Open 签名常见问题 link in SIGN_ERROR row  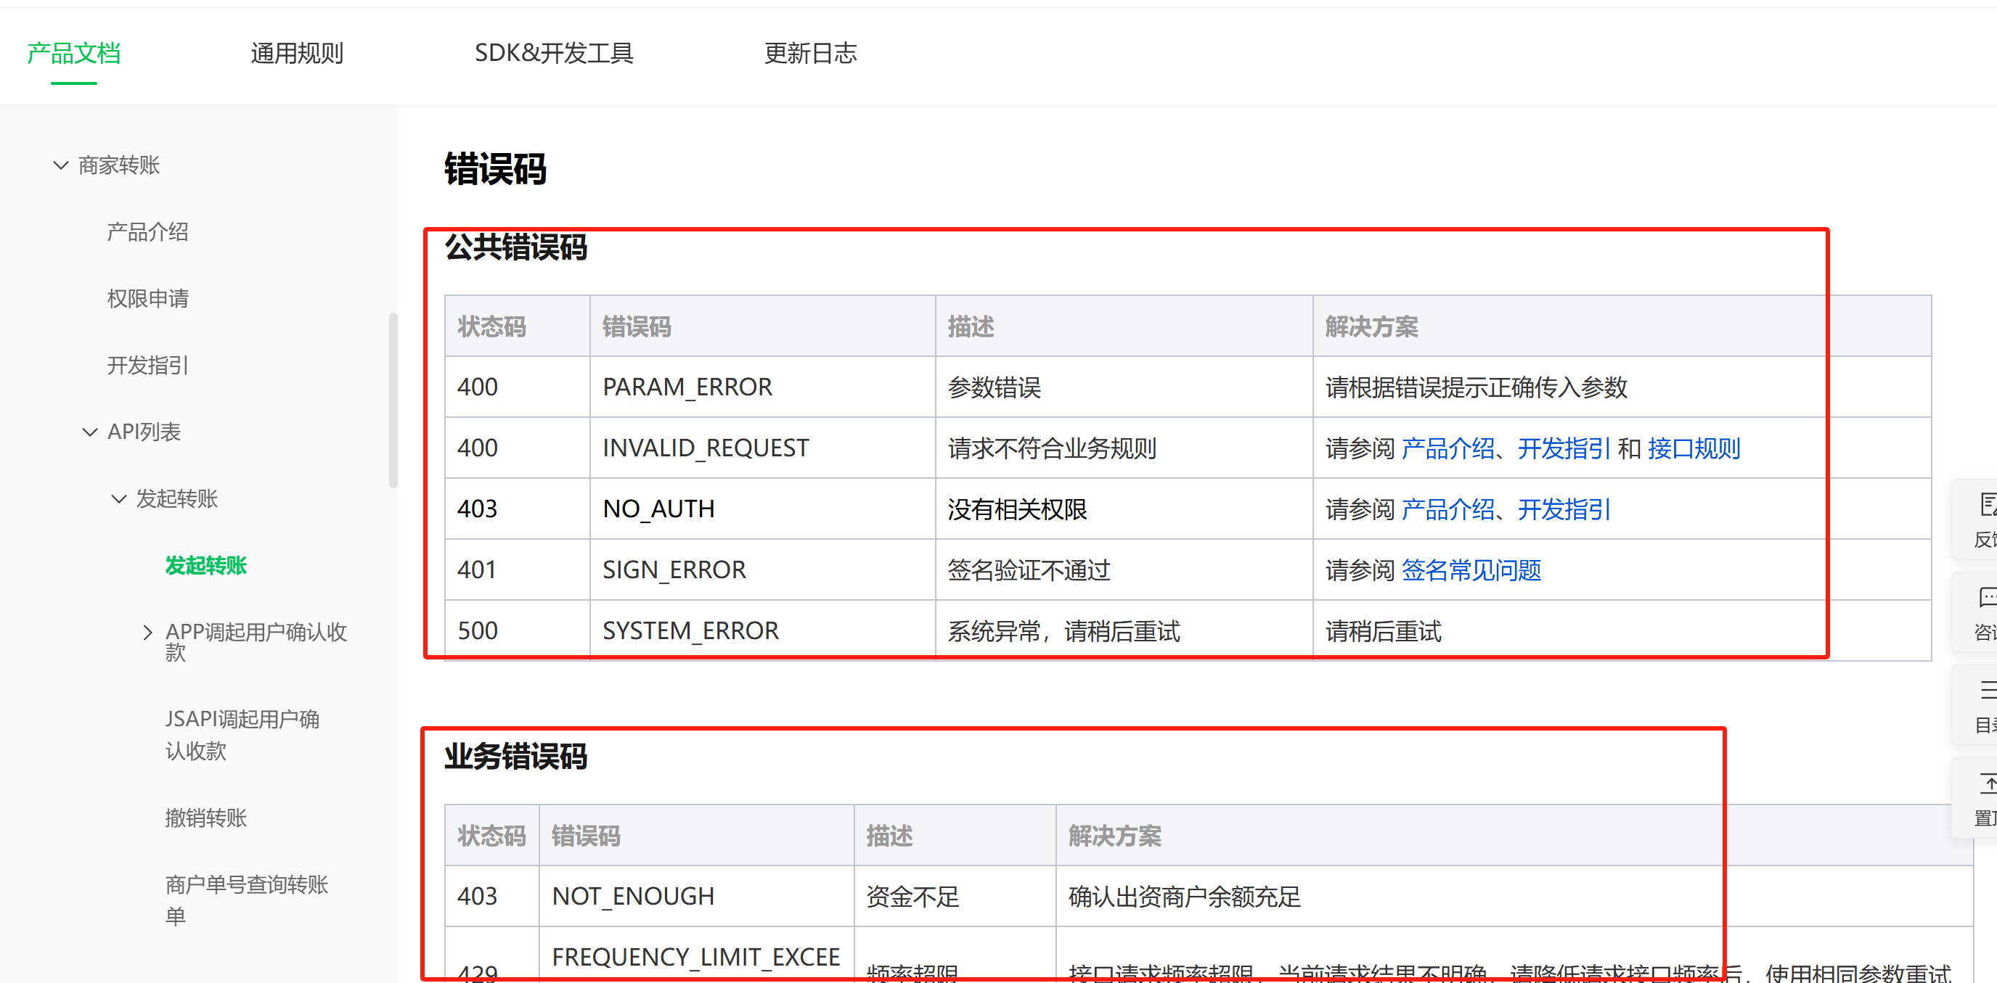[1471, 570]
